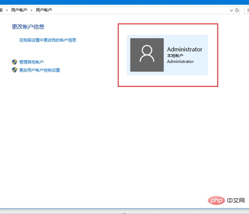
Task: Click the large Administrator account name
Action: (185, 49)
